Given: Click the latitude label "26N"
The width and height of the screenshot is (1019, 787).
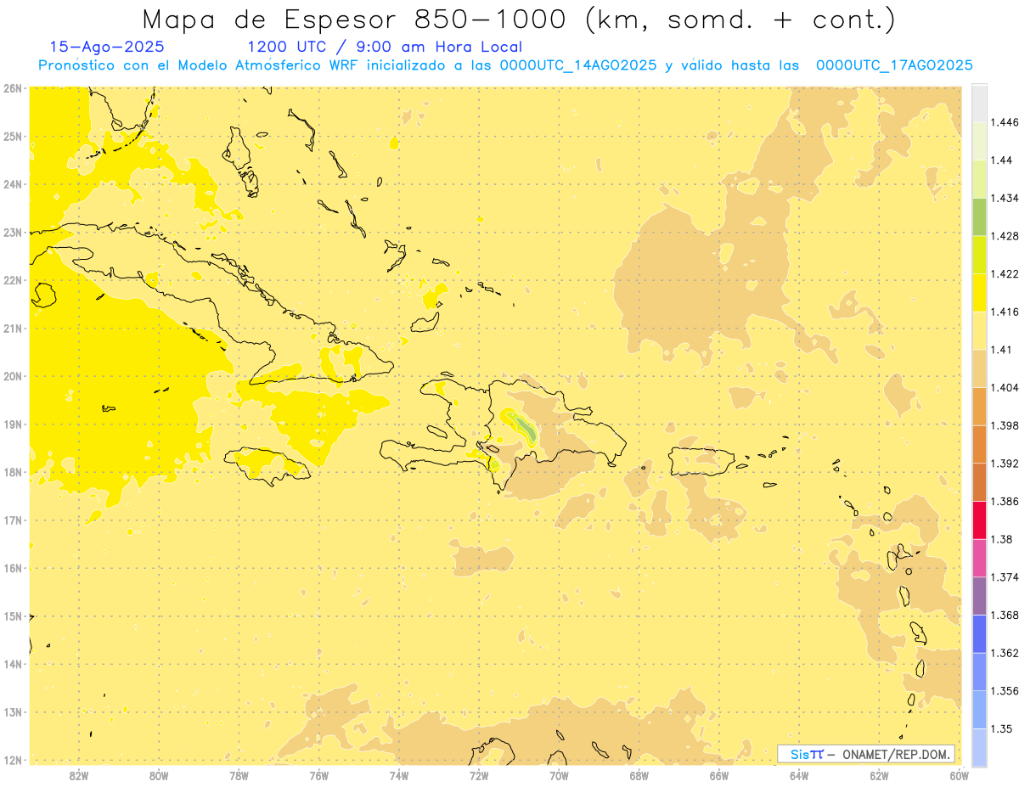Looking at the screenshot, I should click(13, 88).
